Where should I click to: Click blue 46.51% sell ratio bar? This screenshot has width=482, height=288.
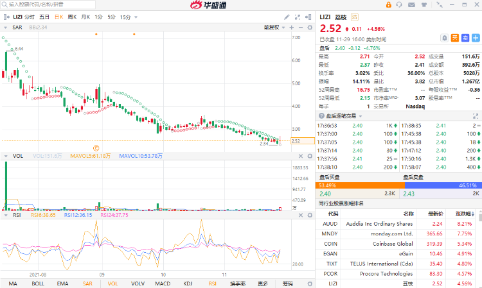point(443,185)
